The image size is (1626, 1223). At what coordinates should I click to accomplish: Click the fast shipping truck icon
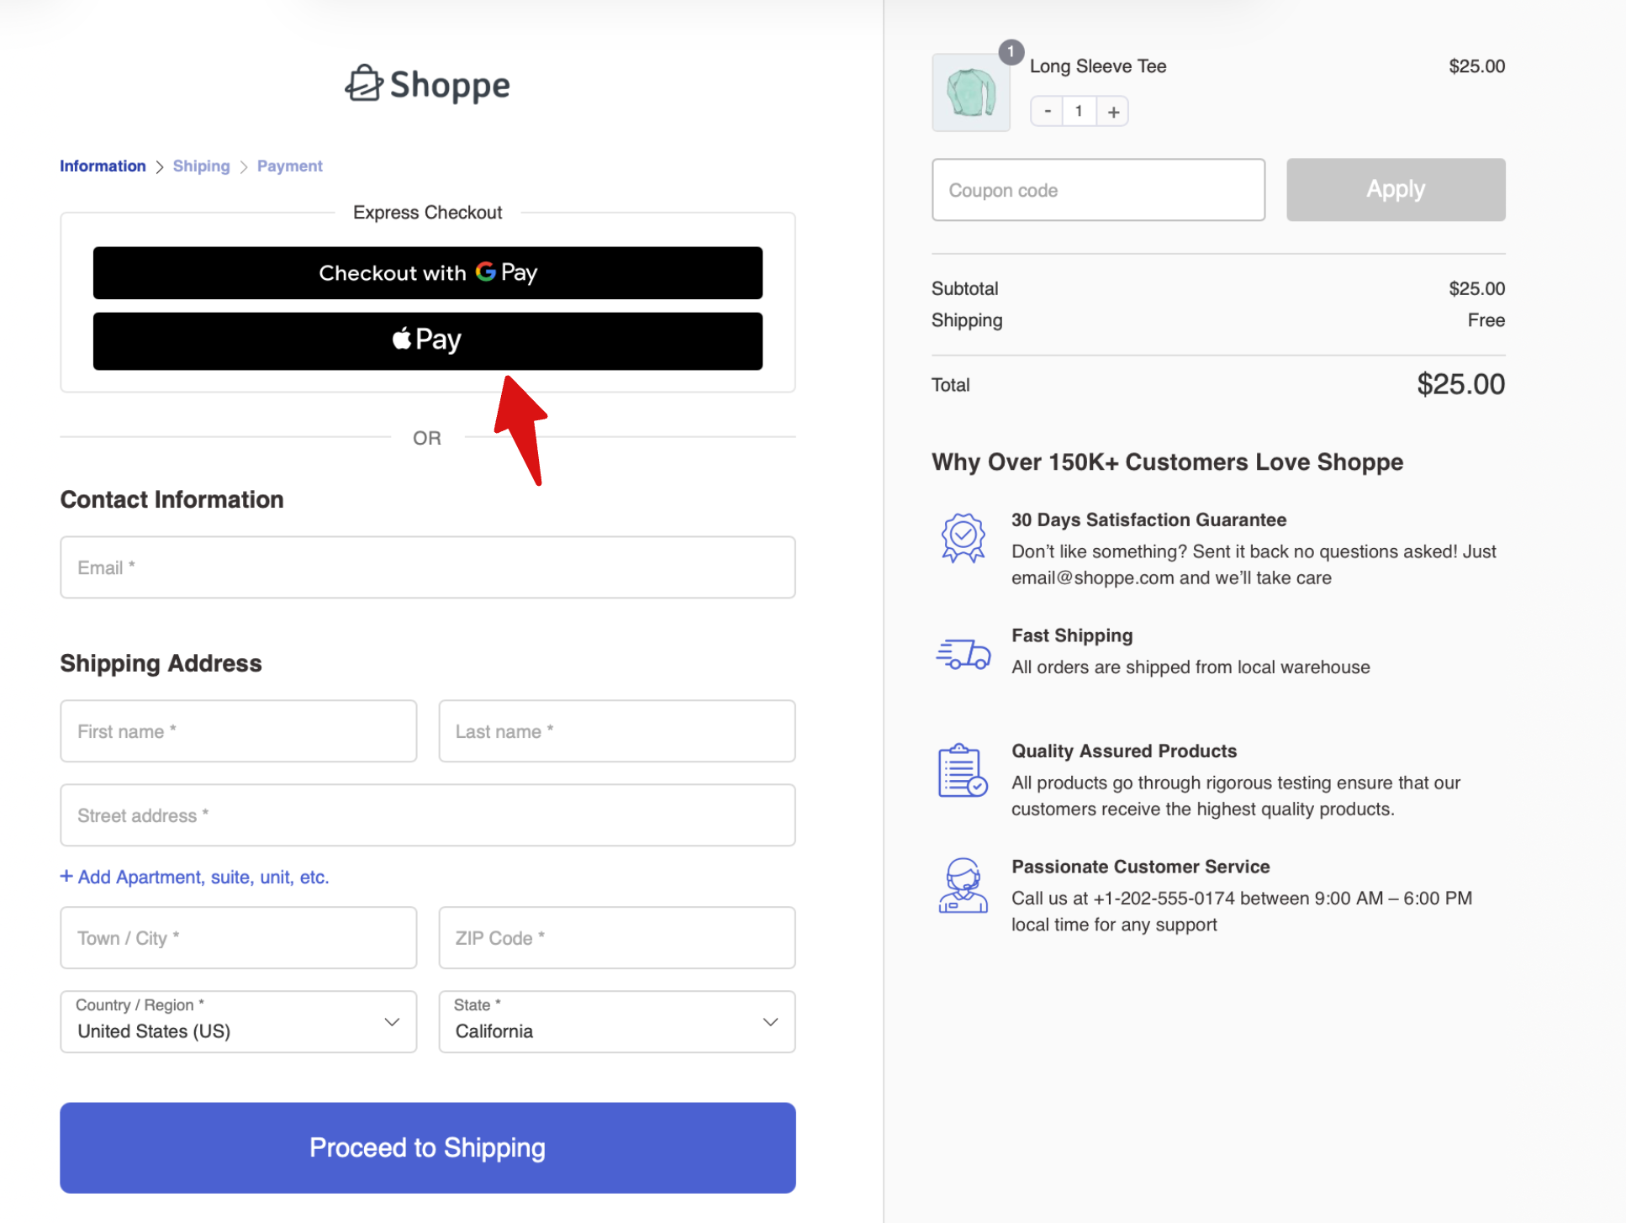pos(963,654)
